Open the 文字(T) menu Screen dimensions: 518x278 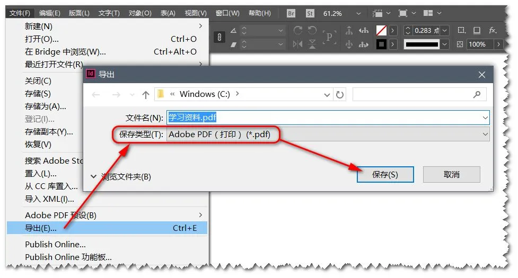pos(109,13)
